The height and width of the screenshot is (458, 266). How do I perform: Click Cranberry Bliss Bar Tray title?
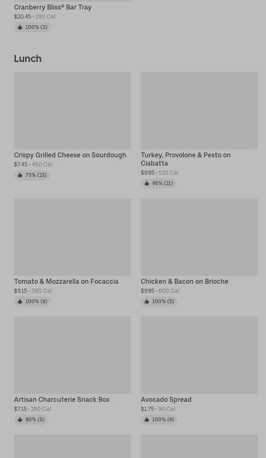click(x=53, y=7)
